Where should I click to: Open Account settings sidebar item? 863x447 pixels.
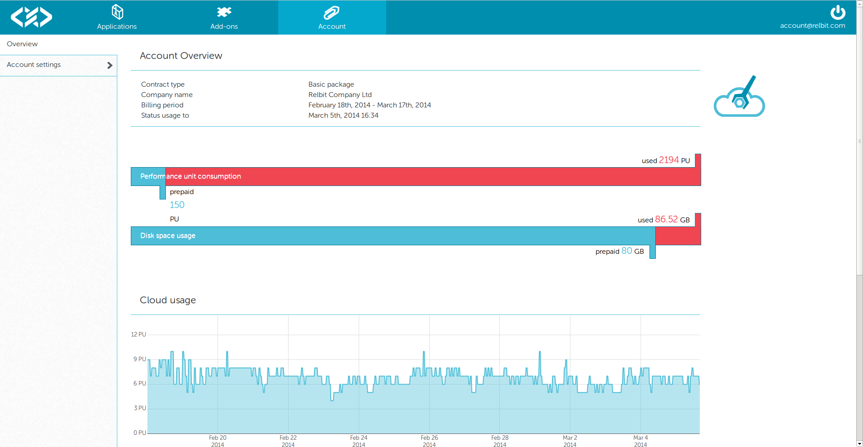tap(34, 65)
